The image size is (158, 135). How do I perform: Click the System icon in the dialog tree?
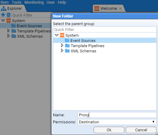(x=62, y=35)
